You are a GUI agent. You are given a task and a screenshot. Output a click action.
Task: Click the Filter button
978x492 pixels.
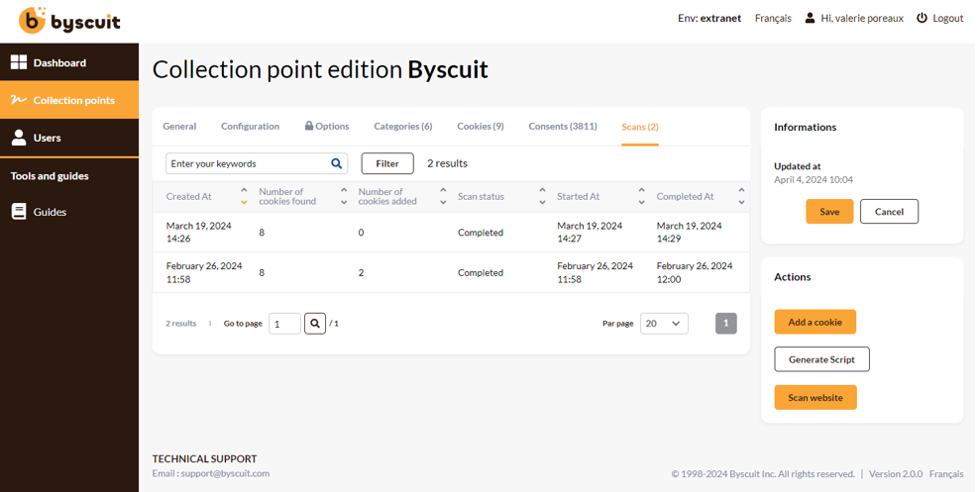click(x=387, y=163)
